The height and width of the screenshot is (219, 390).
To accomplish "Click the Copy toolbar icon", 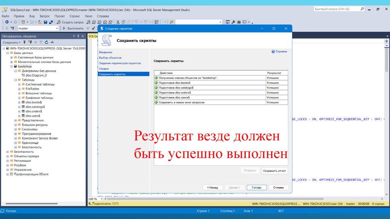I will 123,22.
